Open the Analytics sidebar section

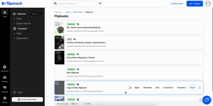coord(5,79)
